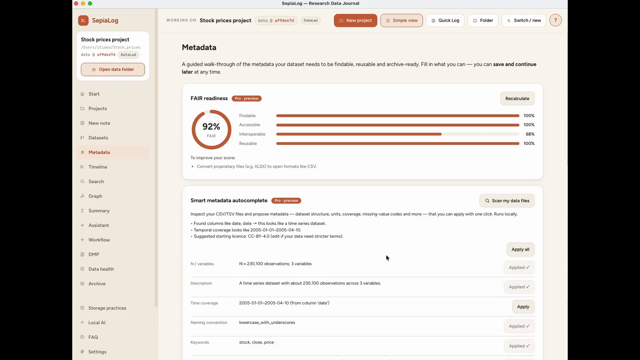Viewport: 640px width, 360px height.
Task: Click the Graph nodes icon in sidebar
Action: click(82, 196)
